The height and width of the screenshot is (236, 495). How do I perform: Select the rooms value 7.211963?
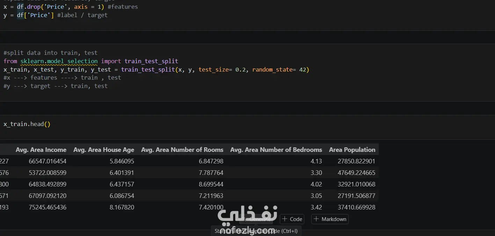coord(211,196)
